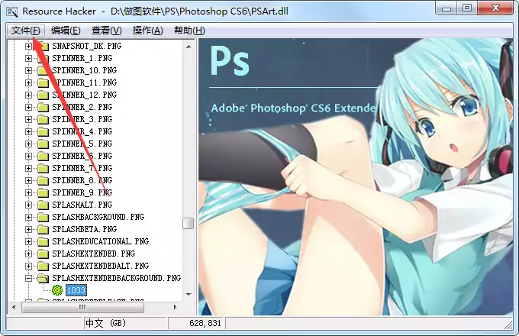
Task: Expand the SPLASHBACKGROUND.PNG tree node
Action: point(29,217)
